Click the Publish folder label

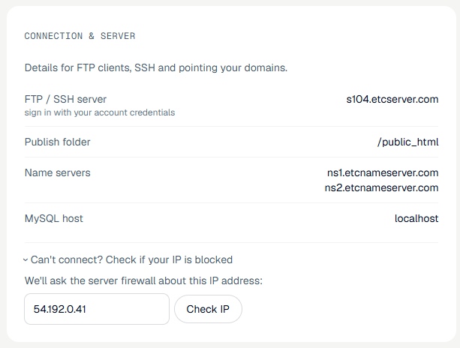58,142
